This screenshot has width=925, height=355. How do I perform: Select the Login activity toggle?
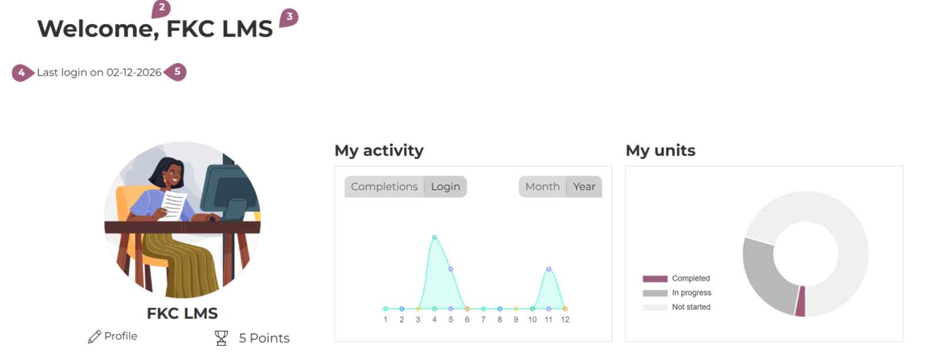click(x=445, y=187)
